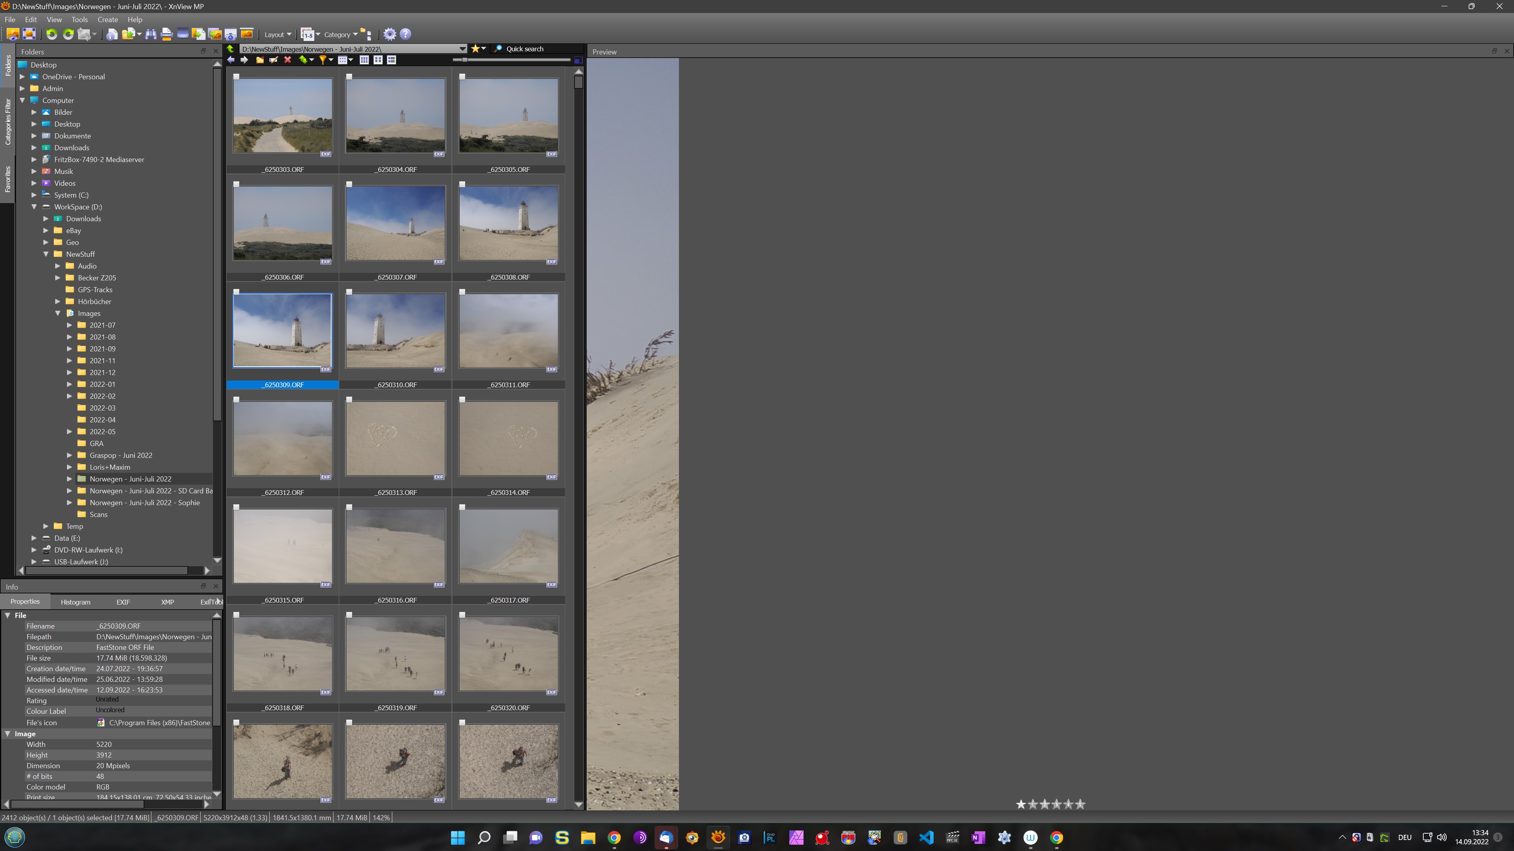The height and width of the screenshot is (851, 1514).
Task: Select the _6250308.ORF lighthouse thumbnail
Action: coord(508,223)
